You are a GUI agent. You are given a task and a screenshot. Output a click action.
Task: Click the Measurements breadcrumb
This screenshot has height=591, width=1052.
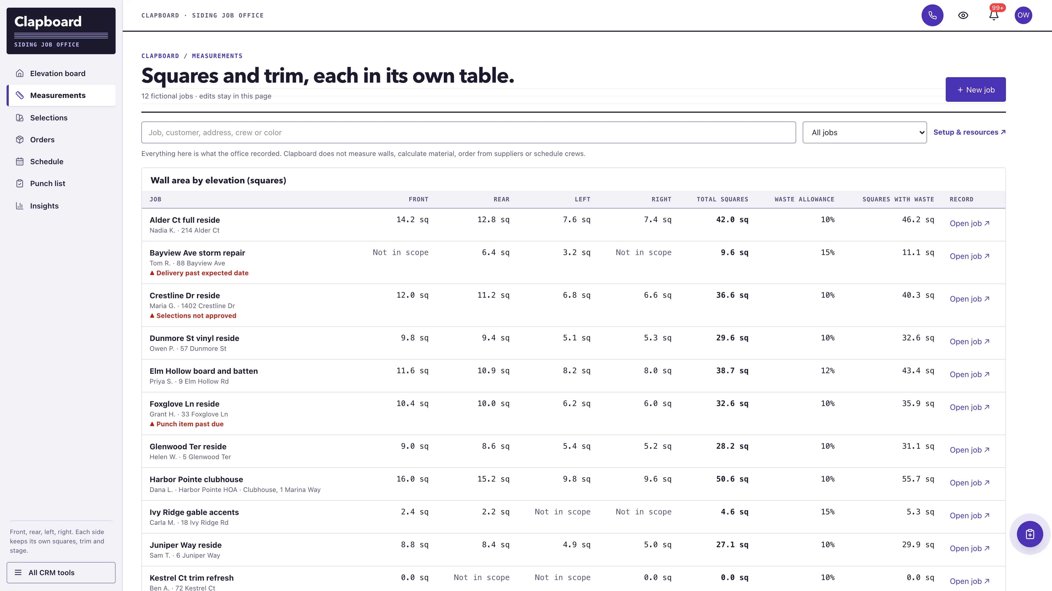click(217, 56)
